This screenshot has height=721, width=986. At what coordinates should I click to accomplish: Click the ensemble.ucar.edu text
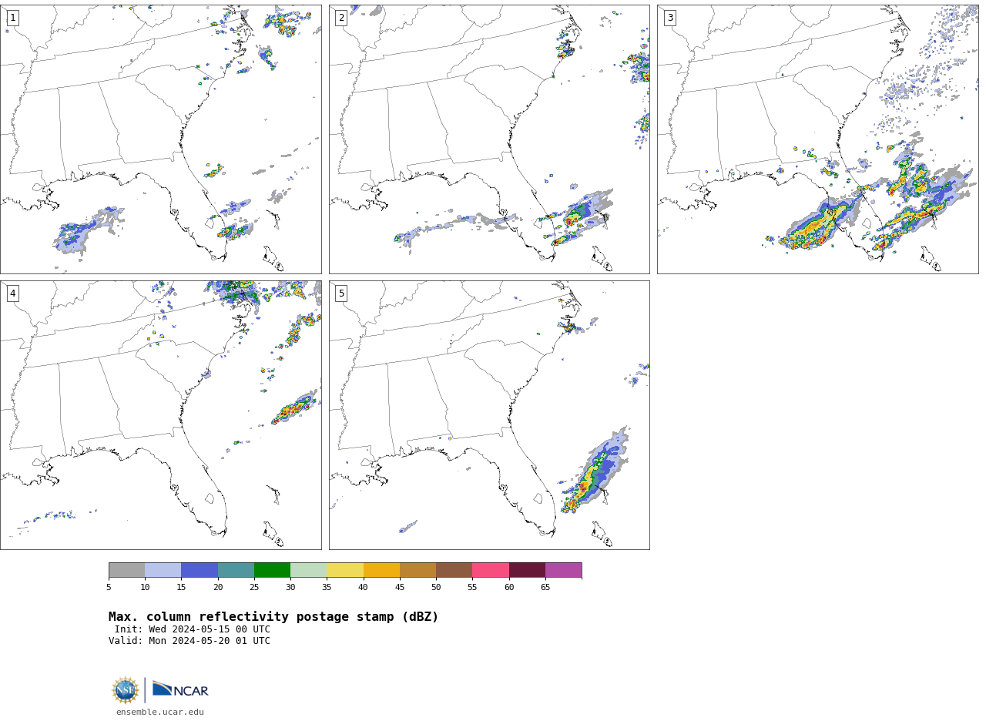[x=160, y=713]
